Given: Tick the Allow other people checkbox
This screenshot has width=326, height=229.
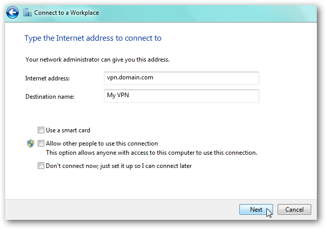Looking at the screenshot, I should [x=41, y=144].
